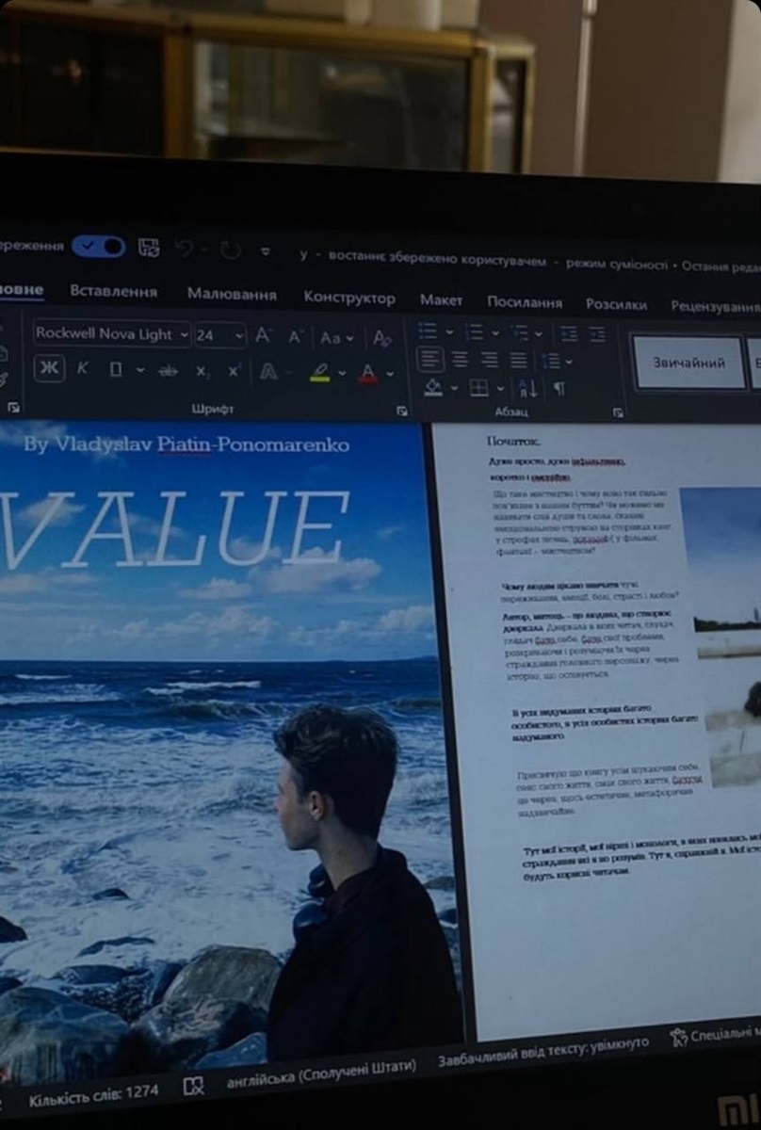This screenshot has height=1130, width=761.
Task: Click the Початок heading on the second page
Action: pos(513,441)
